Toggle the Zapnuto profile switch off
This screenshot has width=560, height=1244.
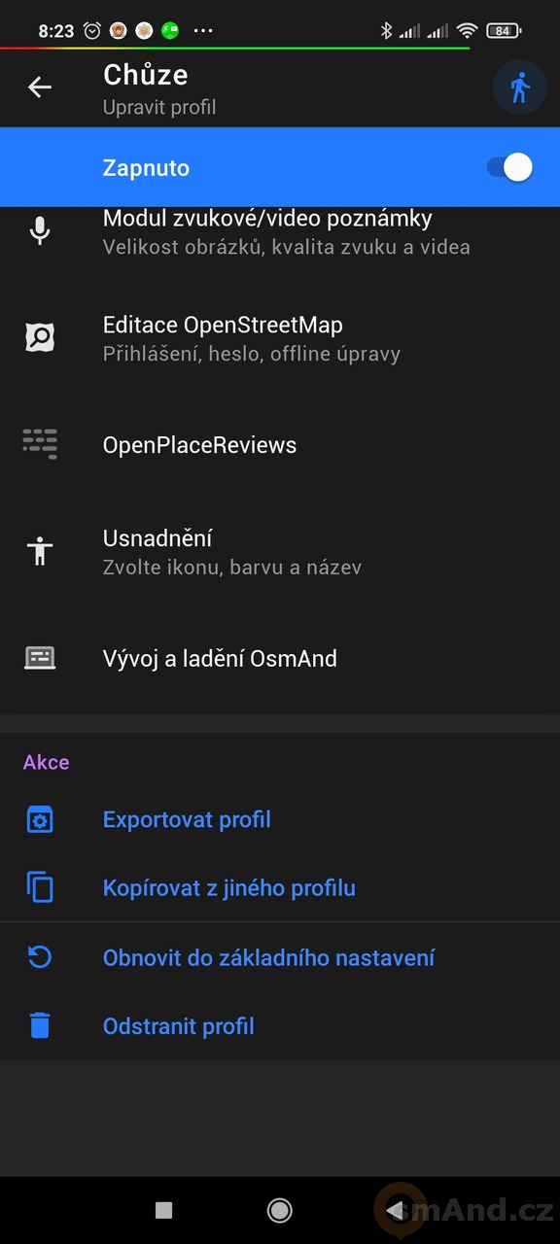point(510,167)
